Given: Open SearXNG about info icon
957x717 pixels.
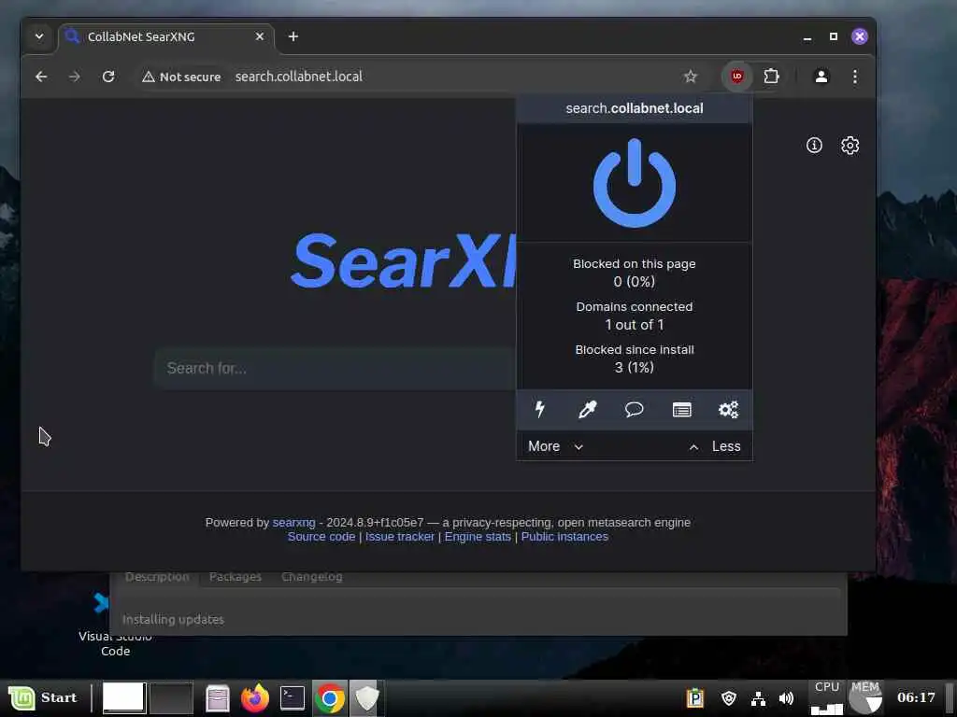Looking at the screenshot, I should (x=814, y=145).
